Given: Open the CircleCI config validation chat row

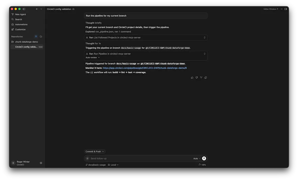Looking at the screenshot, I should click(27, 47).
